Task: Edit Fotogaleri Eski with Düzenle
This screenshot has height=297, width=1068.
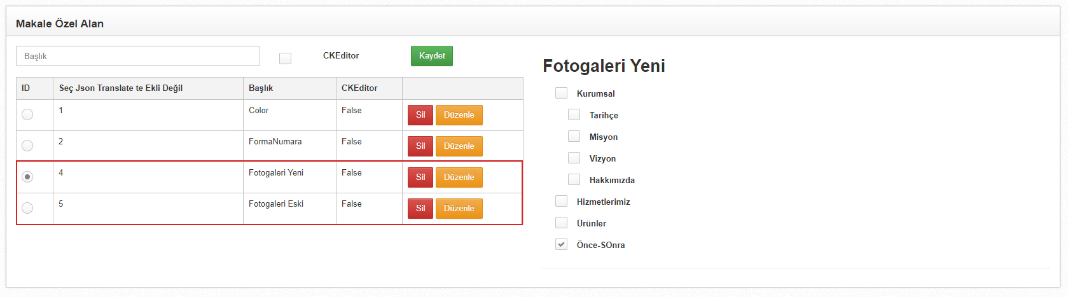Action: click(459, 209)
